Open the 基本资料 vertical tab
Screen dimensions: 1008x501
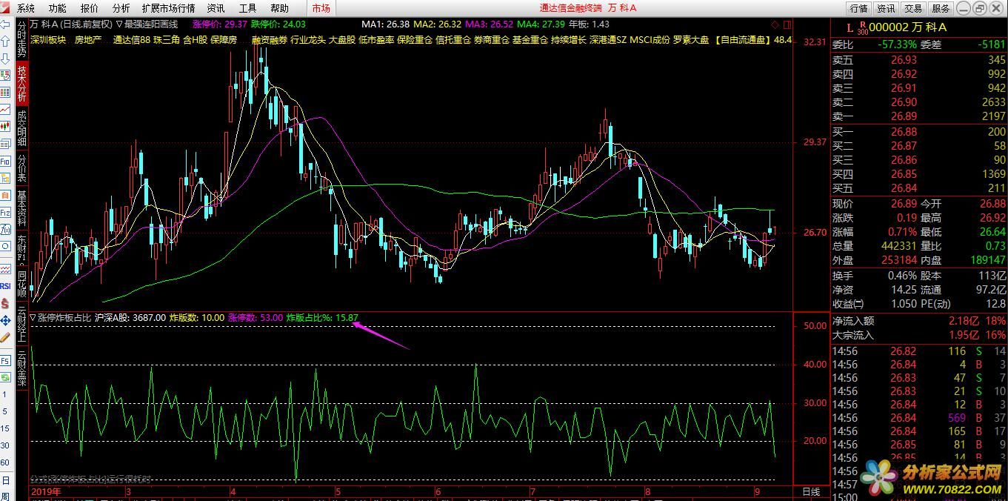(x=21, y=209)
